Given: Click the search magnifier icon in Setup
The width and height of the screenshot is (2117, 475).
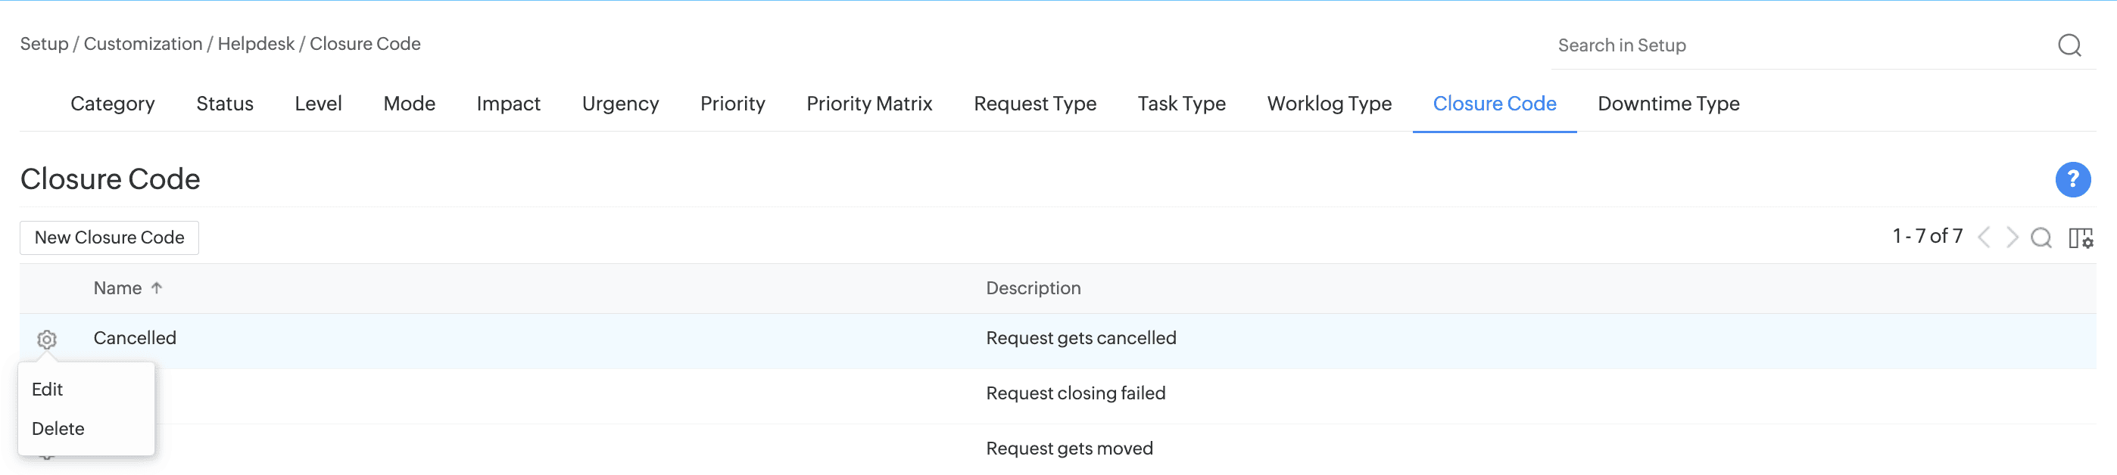Looking at the screenshot, I should (2069, 45).
